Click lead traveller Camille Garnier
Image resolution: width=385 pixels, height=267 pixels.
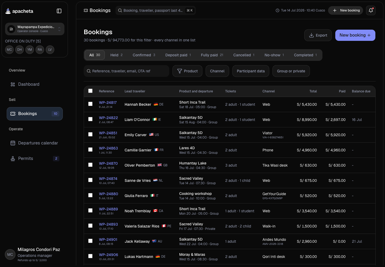click(x=138, y=150)
